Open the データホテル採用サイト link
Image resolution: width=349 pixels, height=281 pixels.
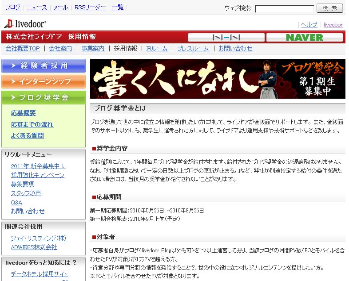39,274
